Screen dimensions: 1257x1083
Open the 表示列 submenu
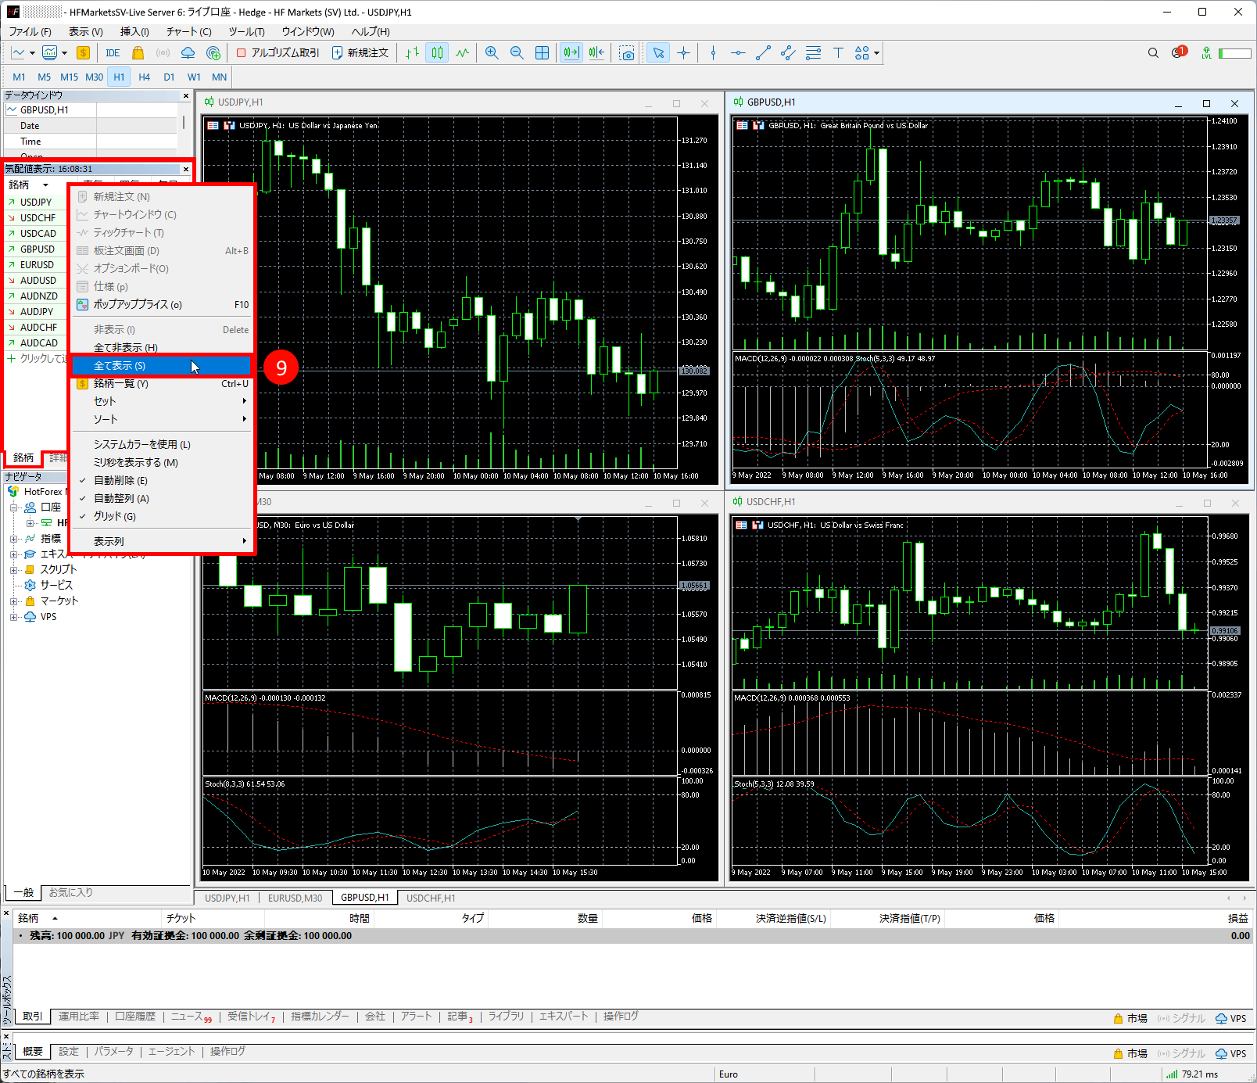pyautogui.click(x=109, y=541)
